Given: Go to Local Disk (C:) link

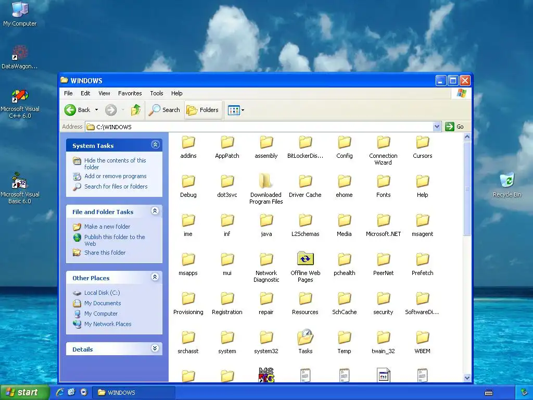Looking at the screenshot, I should point(102,293).
